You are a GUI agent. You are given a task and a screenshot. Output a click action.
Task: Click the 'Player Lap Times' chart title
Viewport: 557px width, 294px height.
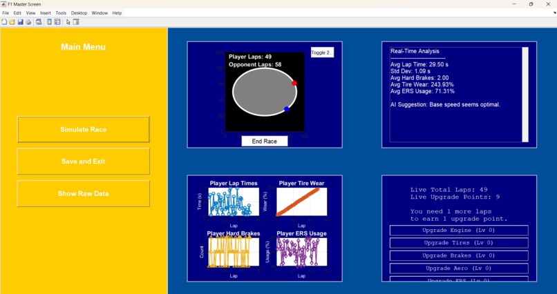[x=234, y=184]
